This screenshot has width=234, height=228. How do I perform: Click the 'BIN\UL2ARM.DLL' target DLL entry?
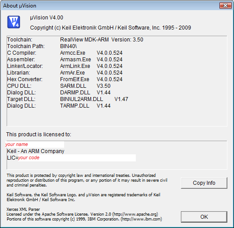pyautogui.click(x=81, y=99)
